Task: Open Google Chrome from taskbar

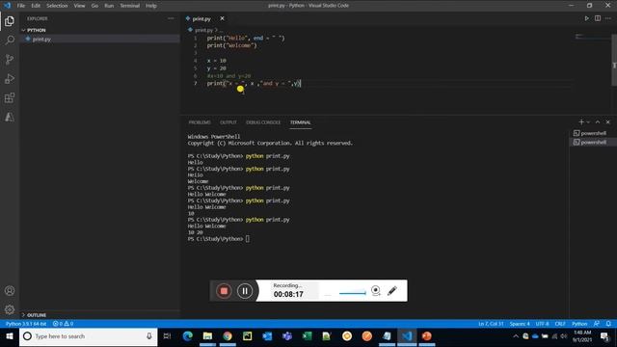Action: (x=228, y=336)
